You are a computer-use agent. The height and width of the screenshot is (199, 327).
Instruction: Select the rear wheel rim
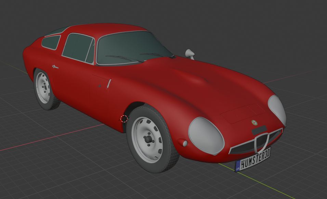click(x=43, y=88)
